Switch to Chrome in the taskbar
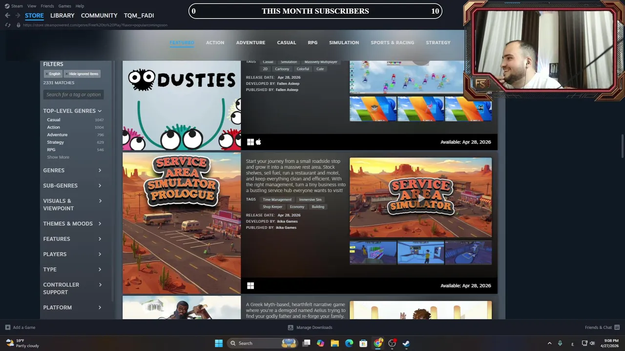The width and height of the screenshot is (625, 351). pyautogui.click(x=378, y=343)
